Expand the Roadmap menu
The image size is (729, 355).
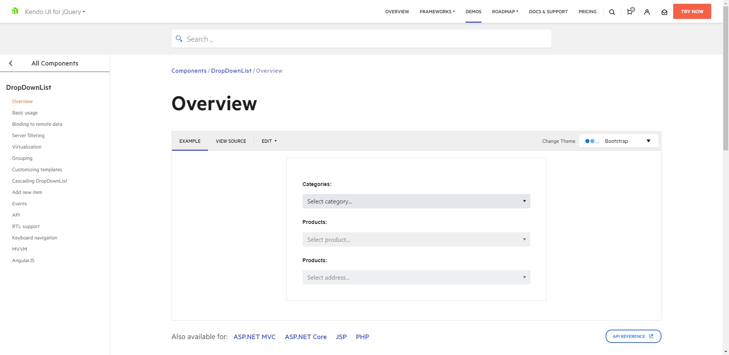click(x=505, y=12)
